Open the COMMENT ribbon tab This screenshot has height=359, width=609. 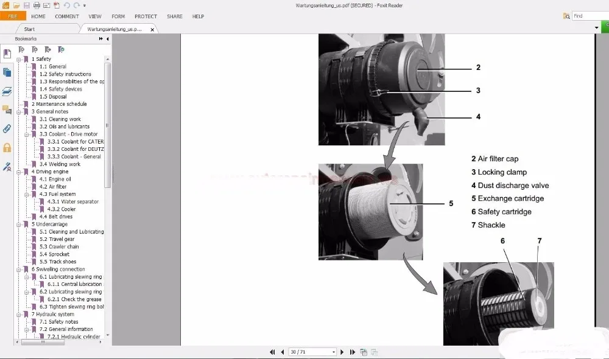coord(67,16)
